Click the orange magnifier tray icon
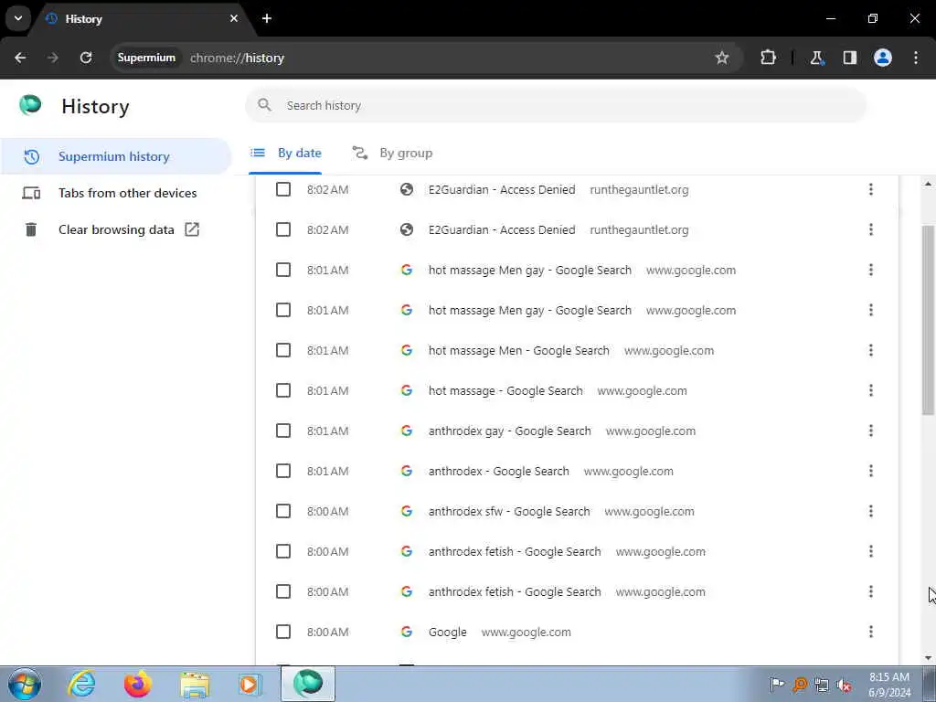 [800, 685]
